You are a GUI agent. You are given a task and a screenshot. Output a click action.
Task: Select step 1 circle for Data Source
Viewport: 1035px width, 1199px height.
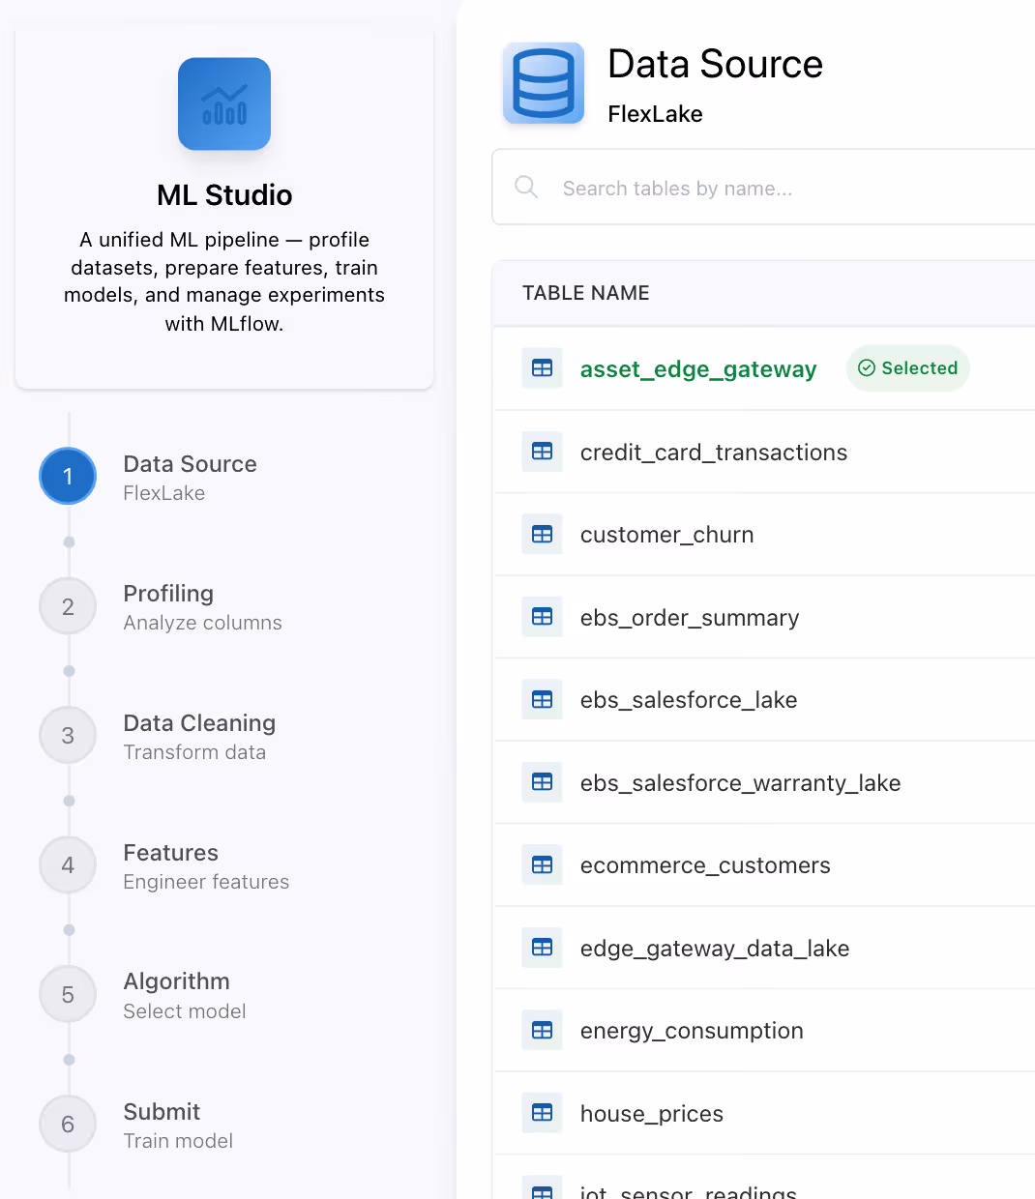coord(68,476)
